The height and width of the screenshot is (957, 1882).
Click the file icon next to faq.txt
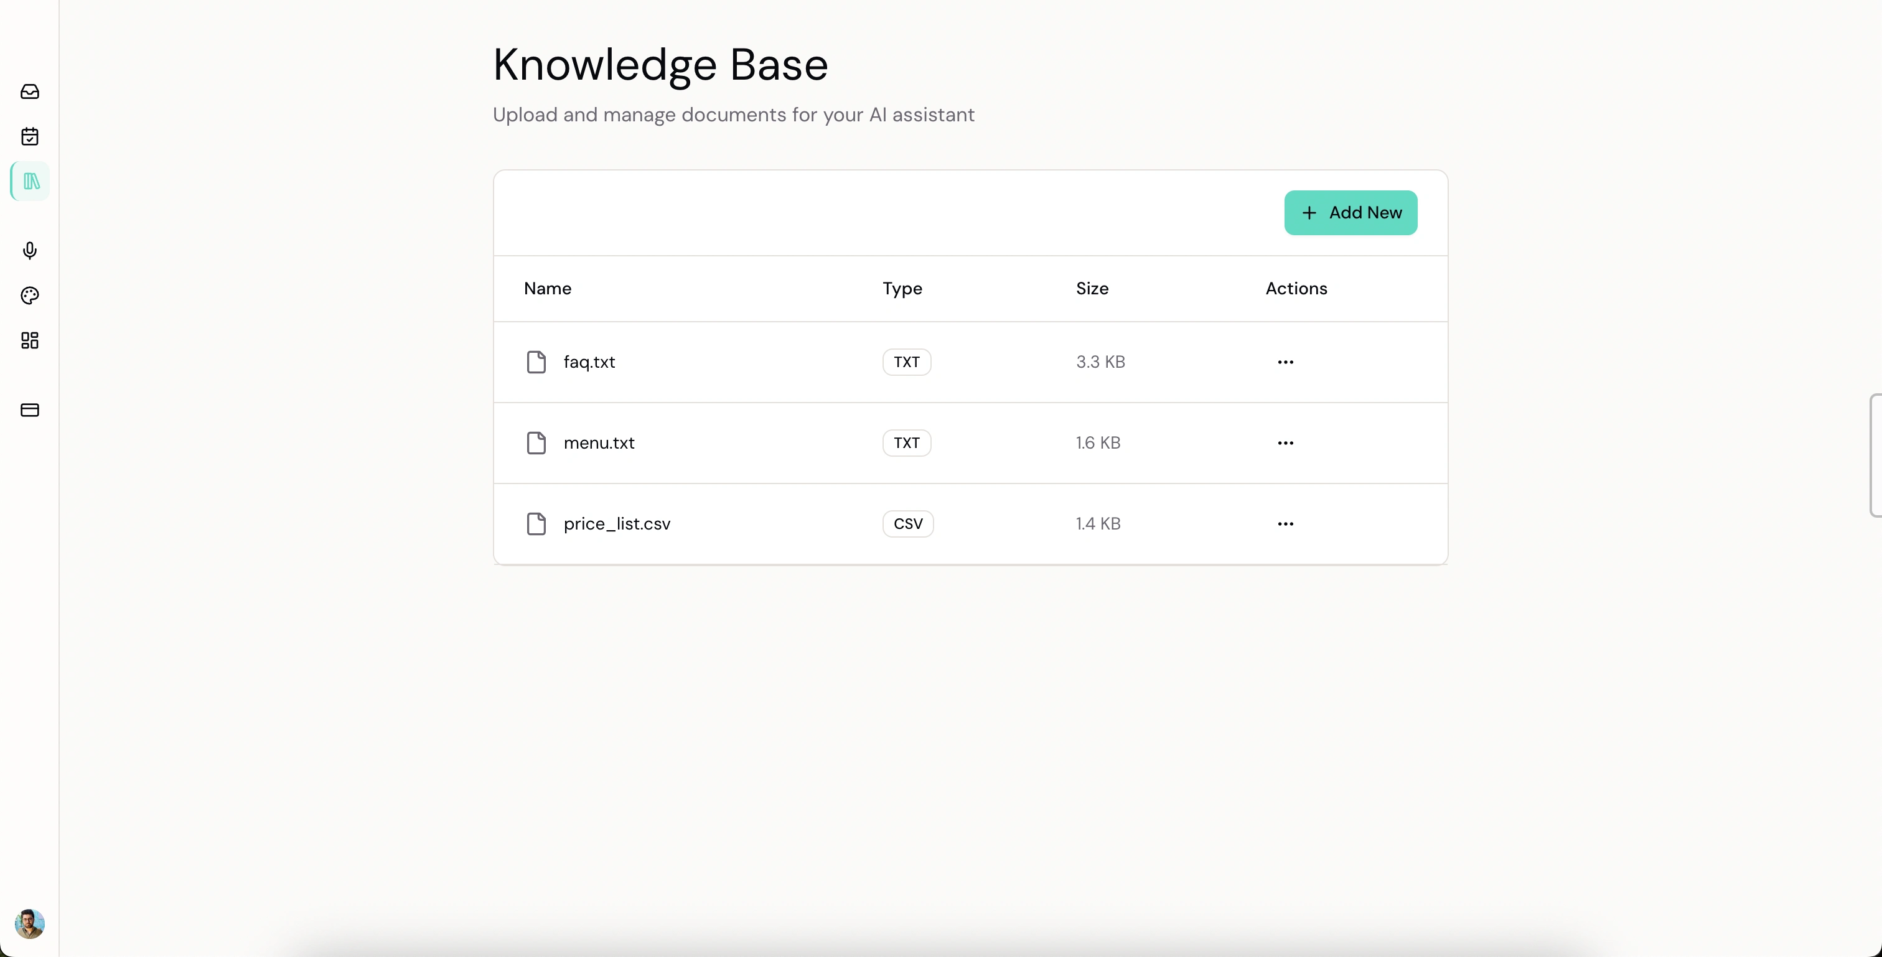click(x=536, y=362)
